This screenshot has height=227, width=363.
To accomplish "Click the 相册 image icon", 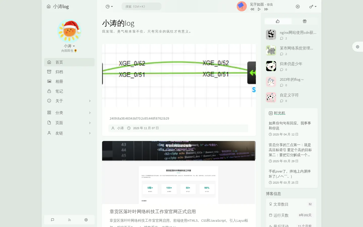I will [x=49, y=81].
